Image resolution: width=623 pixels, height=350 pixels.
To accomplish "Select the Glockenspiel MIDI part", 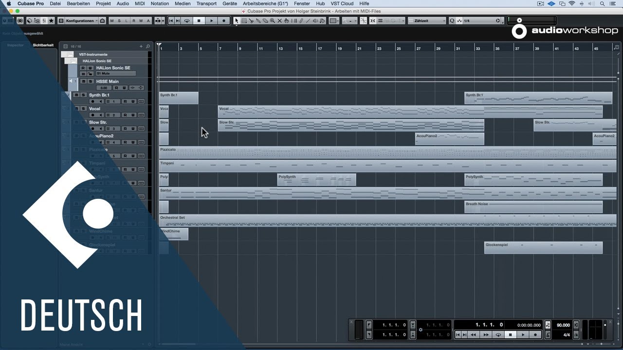I will pos(543,247).
